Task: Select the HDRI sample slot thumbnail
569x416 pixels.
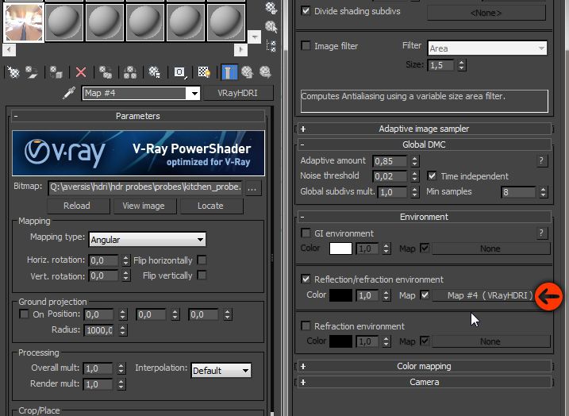Action: click(x=24, y=22)
